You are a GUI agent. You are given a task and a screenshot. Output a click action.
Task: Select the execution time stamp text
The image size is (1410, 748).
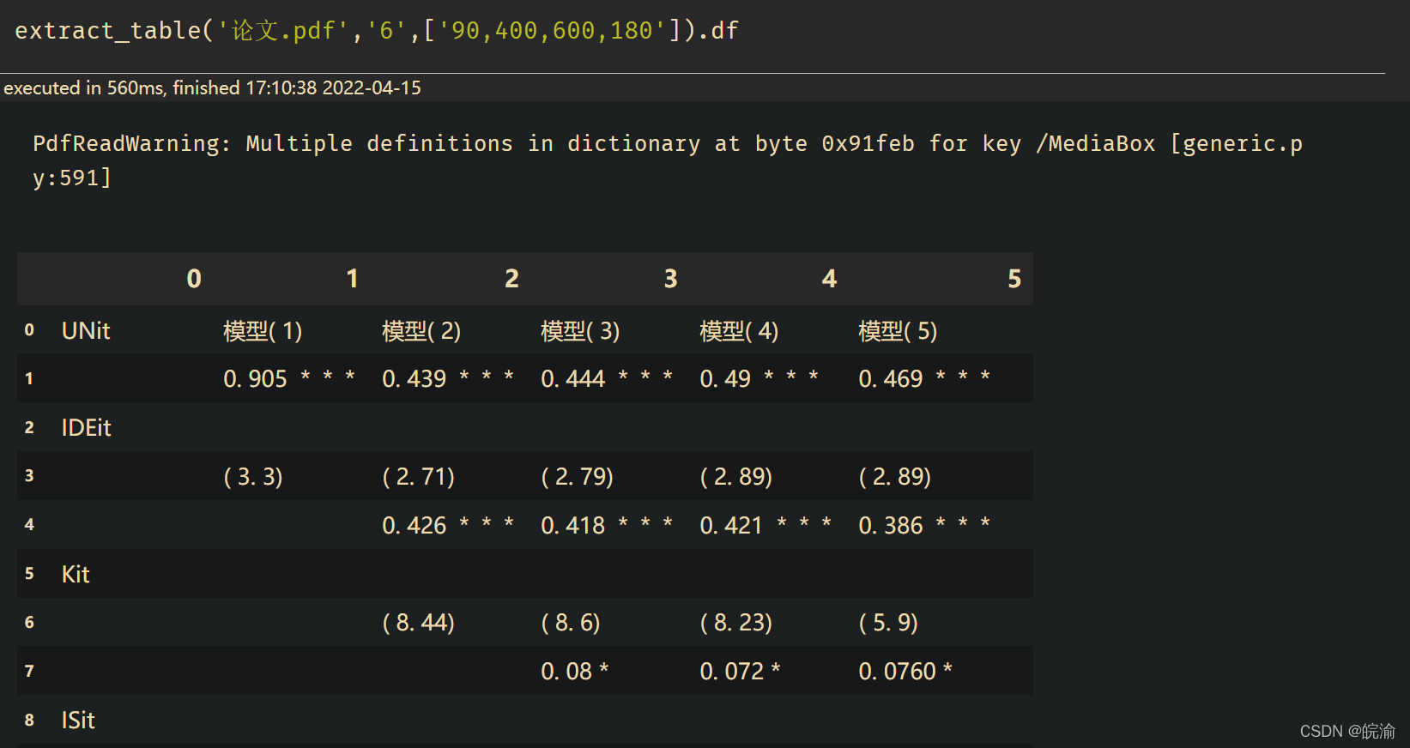212,88
